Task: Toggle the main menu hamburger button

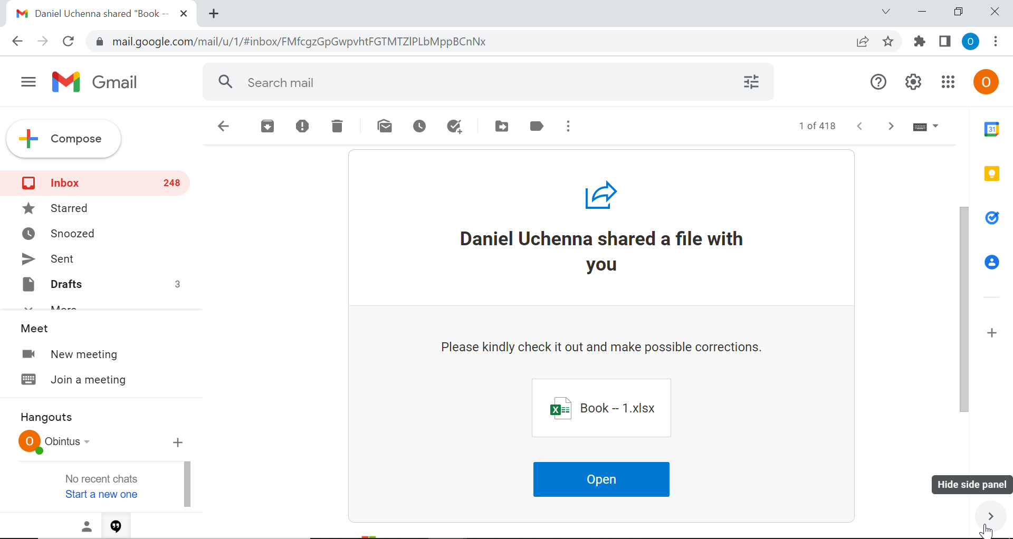Action: 28,82
